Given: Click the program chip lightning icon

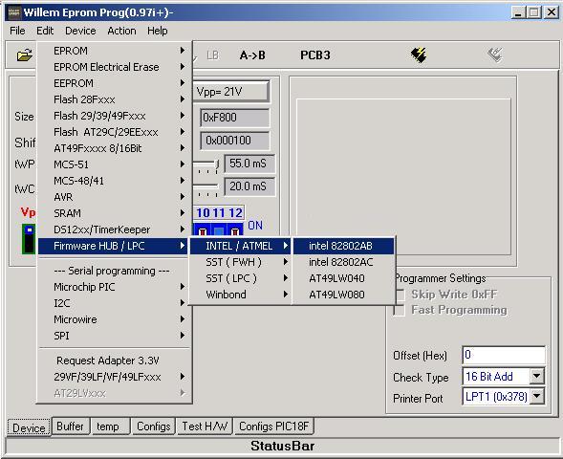Looking at the screenshot, I should pos(419,55).
